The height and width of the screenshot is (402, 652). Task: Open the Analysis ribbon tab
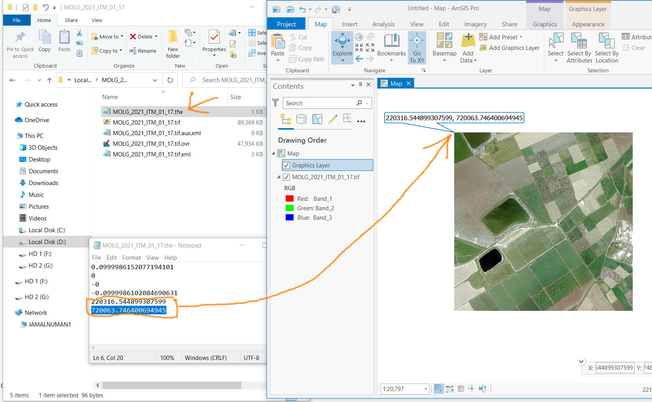click(x=383, y=24)
